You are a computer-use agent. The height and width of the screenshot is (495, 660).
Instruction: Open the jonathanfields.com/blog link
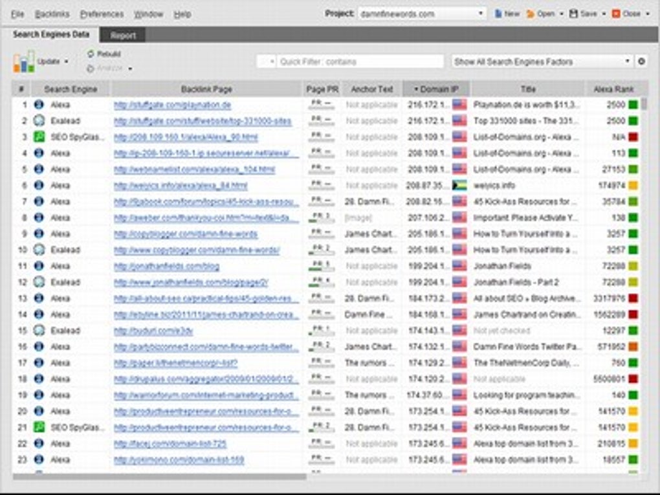tap(166, 266)
